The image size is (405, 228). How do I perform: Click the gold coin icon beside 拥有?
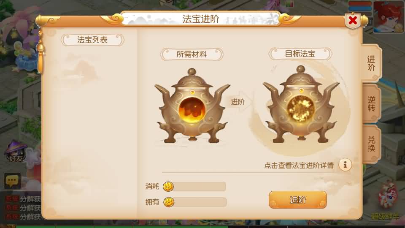point(169,202)
